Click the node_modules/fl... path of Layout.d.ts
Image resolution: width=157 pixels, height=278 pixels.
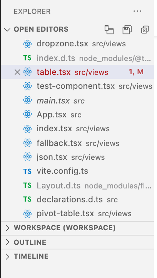(118, 186)
